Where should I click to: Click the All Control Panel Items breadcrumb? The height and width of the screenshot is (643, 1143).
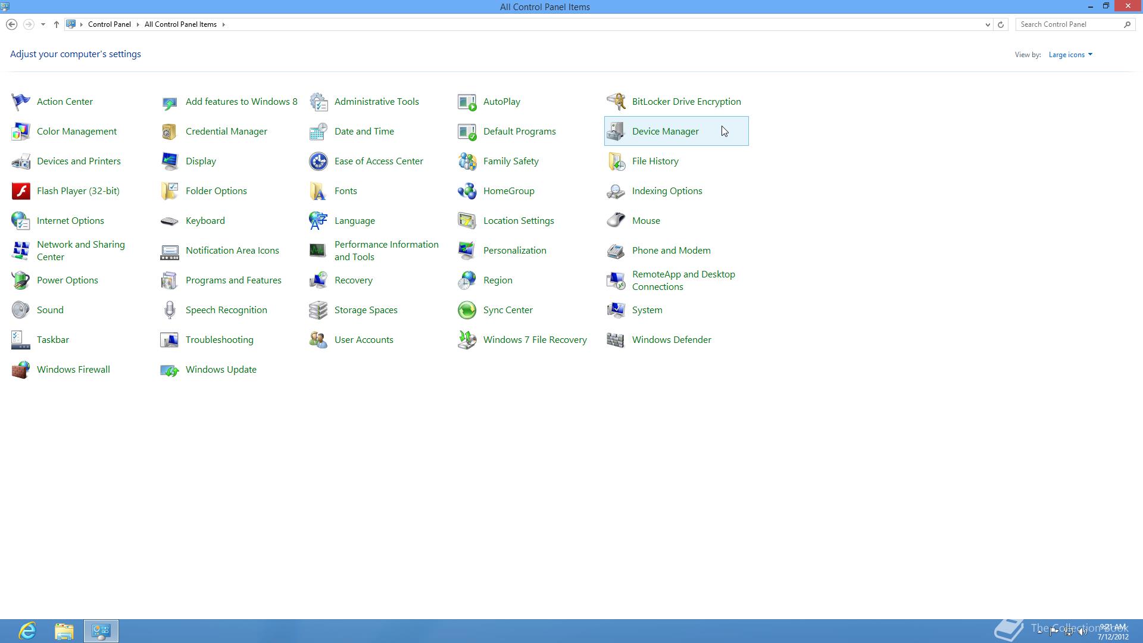180,24
